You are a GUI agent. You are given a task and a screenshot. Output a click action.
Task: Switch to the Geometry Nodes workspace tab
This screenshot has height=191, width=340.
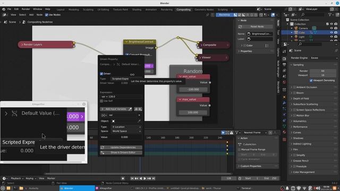[204, 10]
